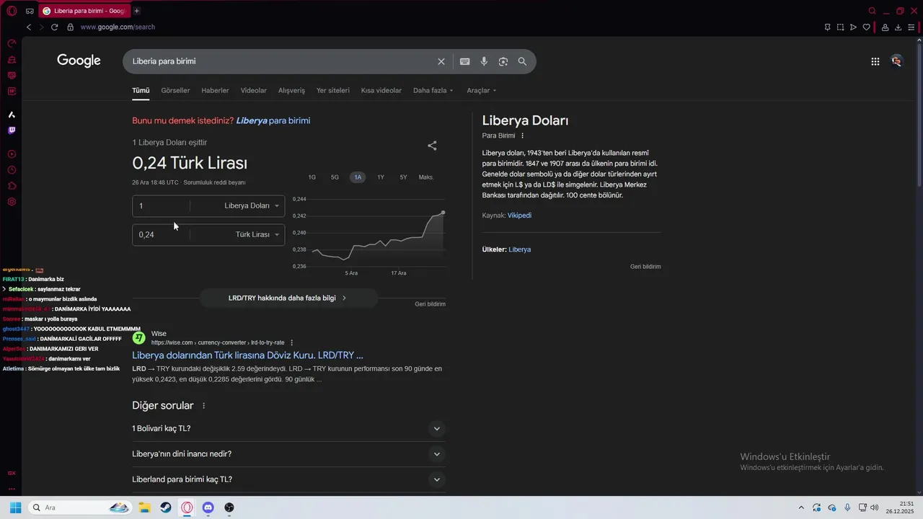Open Easy Setup sliders icon
This screenshot has width=923, height=519.
[x=911, y=27]
